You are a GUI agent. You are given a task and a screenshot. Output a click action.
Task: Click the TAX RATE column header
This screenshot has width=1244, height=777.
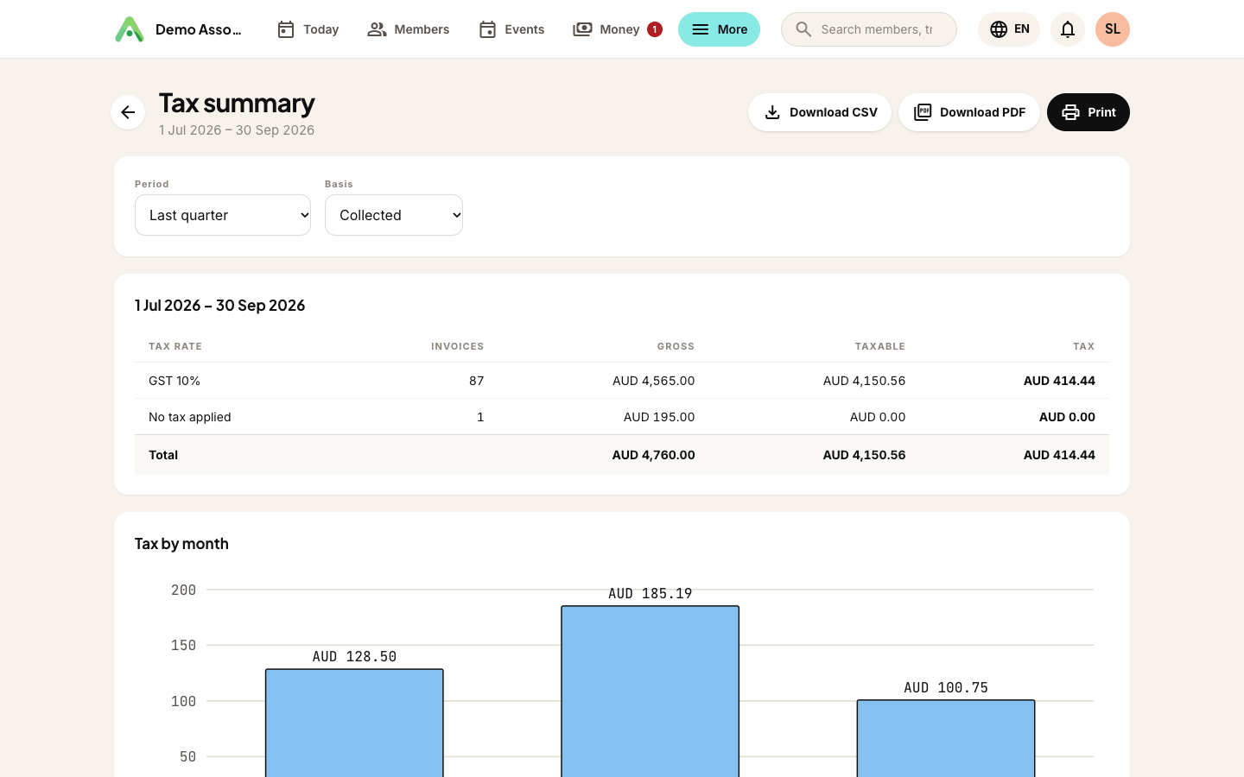coord(175,346)
